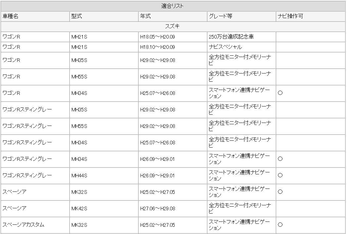Select MH35S in the plain ワゴンR row
Screen dimensions: 347x234
(x=79, y=60)
